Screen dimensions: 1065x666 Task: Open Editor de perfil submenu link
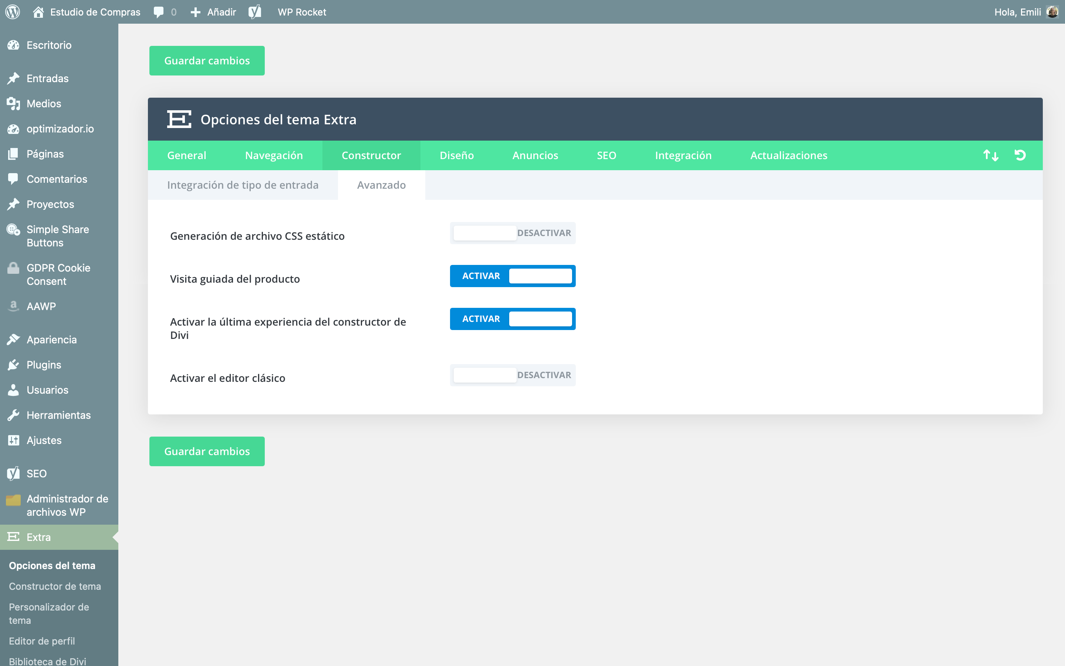coord(42,641)
